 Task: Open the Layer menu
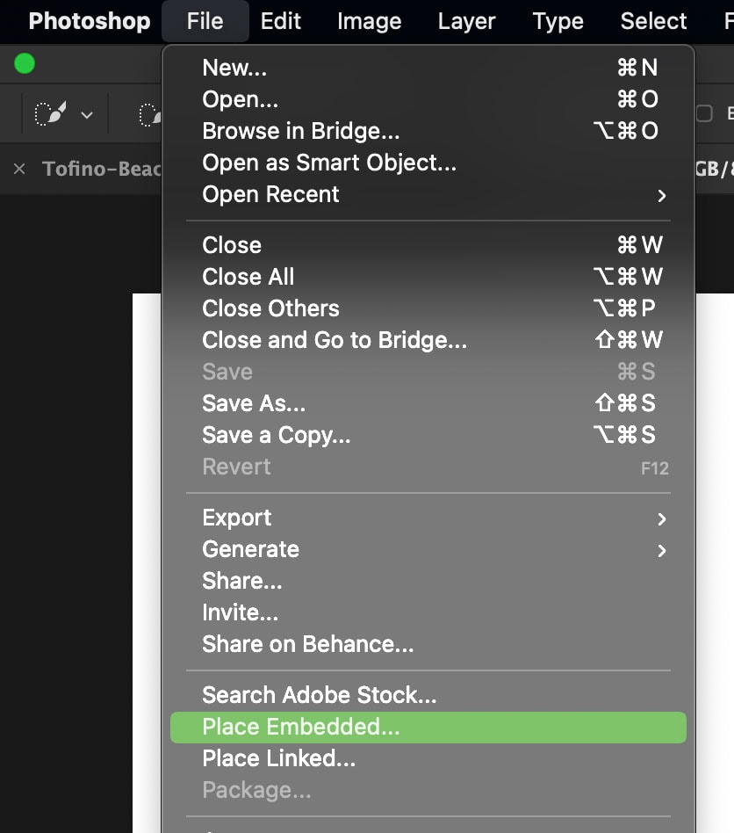[466, 21]
